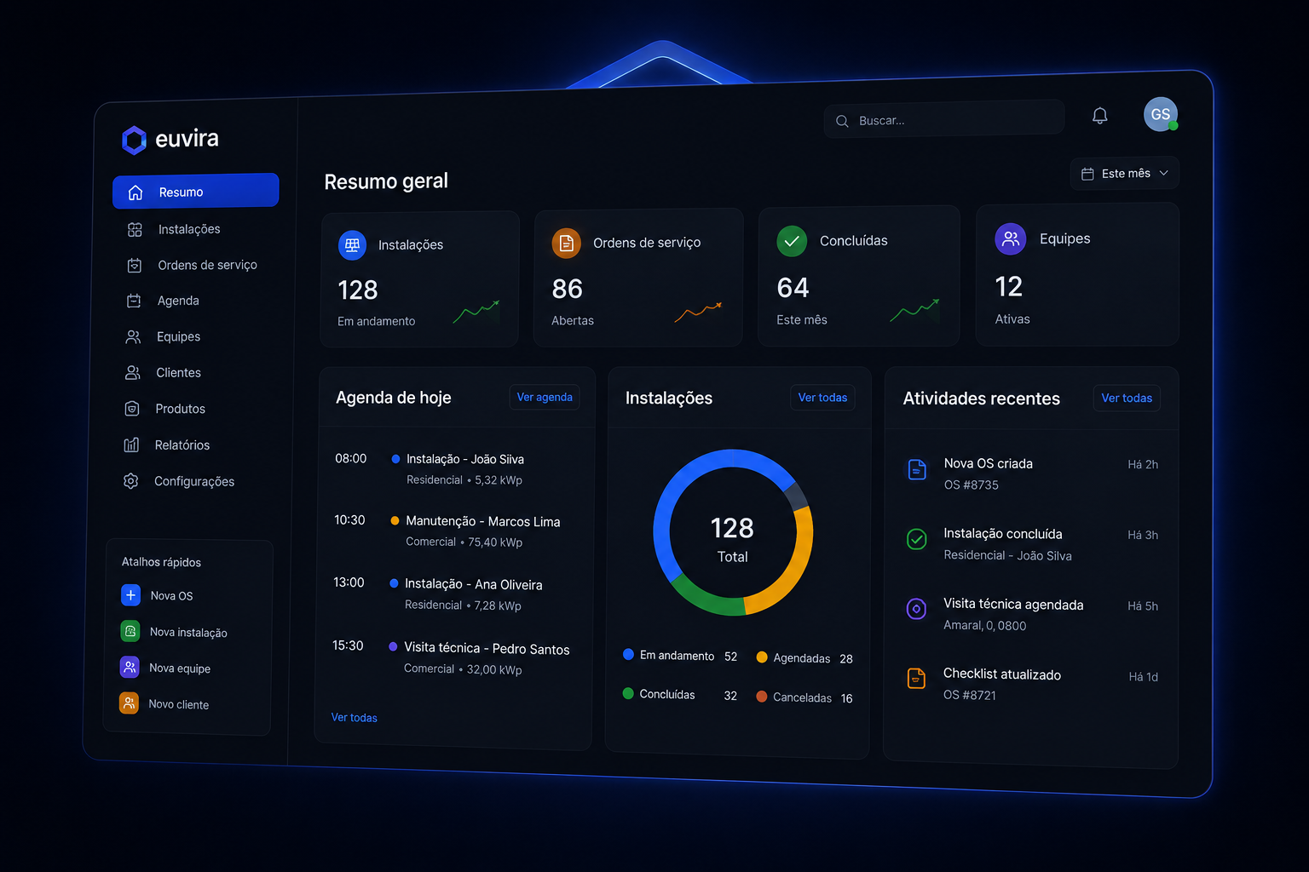Click the Resumo home icon
This screenshot has height=872, width=1309.
136,192
